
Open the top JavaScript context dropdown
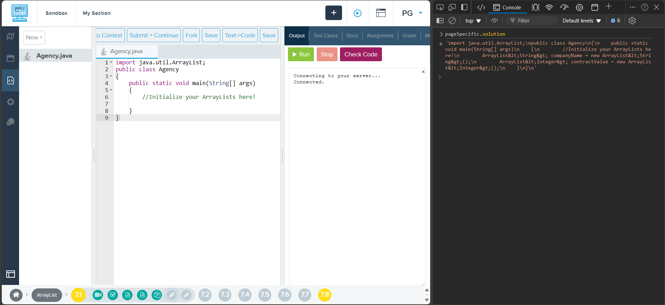point(473,21)
